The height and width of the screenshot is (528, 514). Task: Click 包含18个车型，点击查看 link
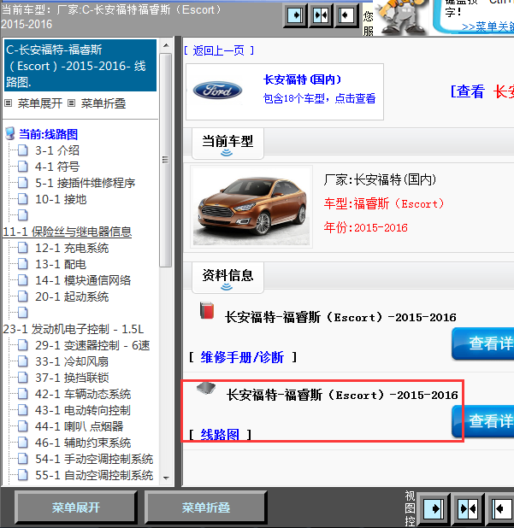(x=319, y=98)
